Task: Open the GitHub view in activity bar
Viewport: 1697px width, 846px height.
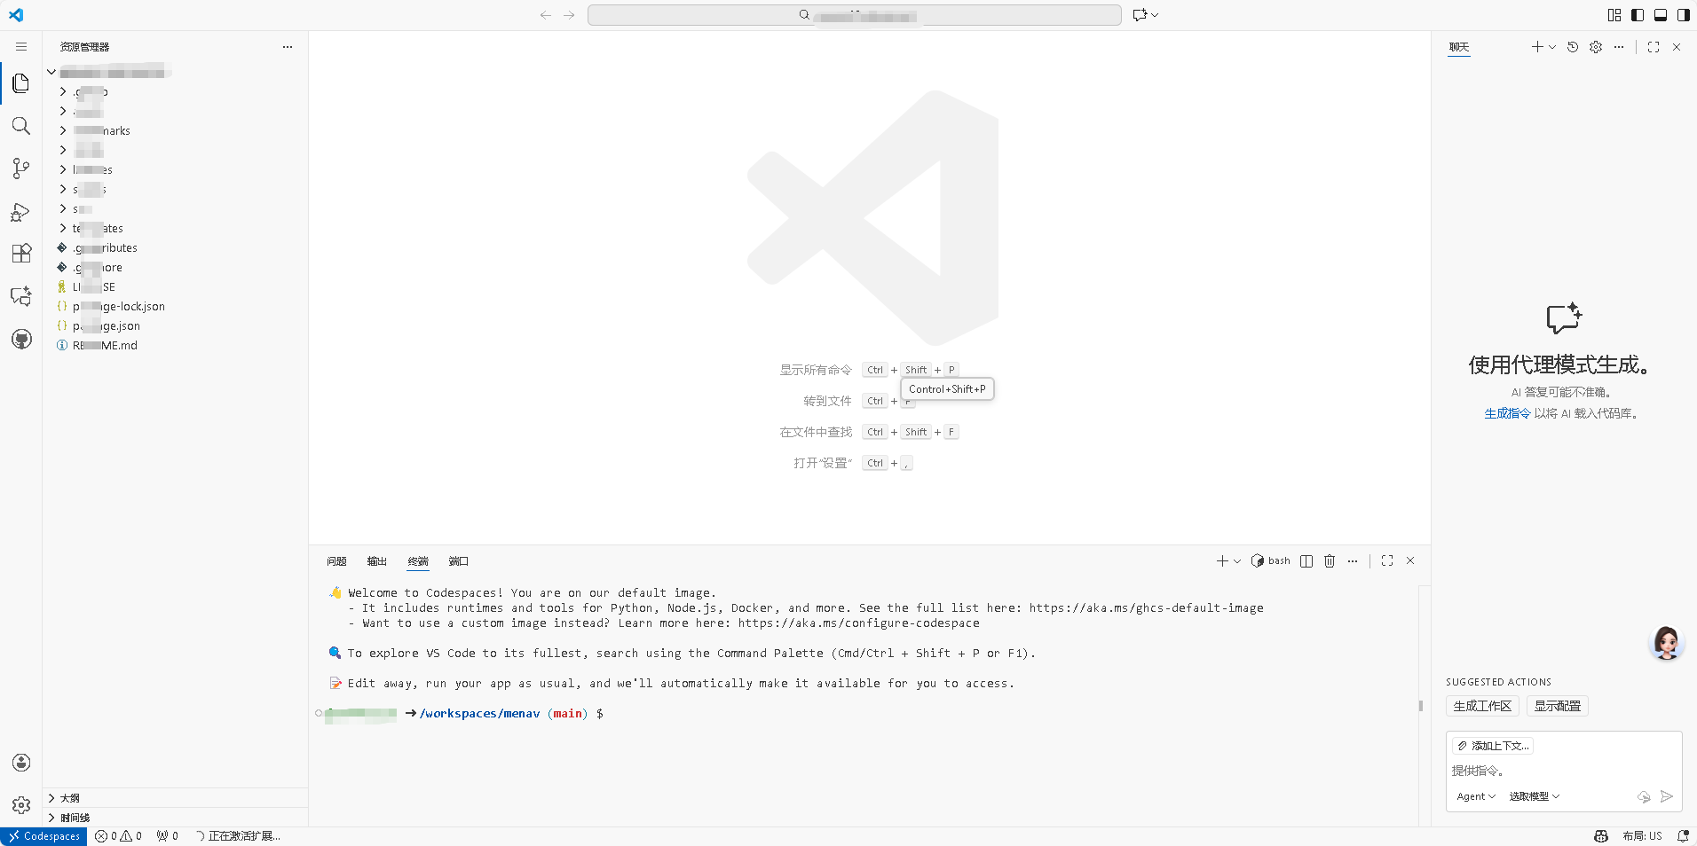Action: click(21, 339)
